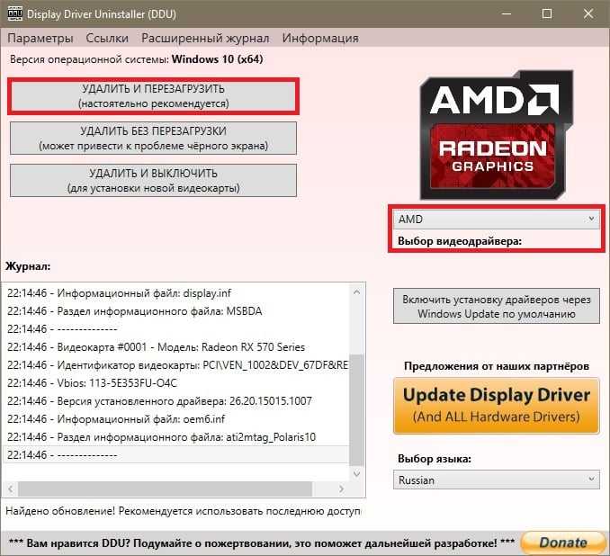The width and height of the screenshot is (610, 556).
Task: Click УДАЛИТЬ И ВЫКЛЮЧИТЬ button
Action: pos(153,180)
